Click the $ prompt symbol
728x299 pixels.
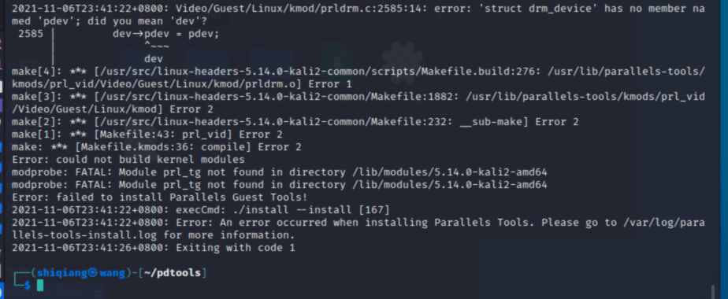tap(28, 286)
